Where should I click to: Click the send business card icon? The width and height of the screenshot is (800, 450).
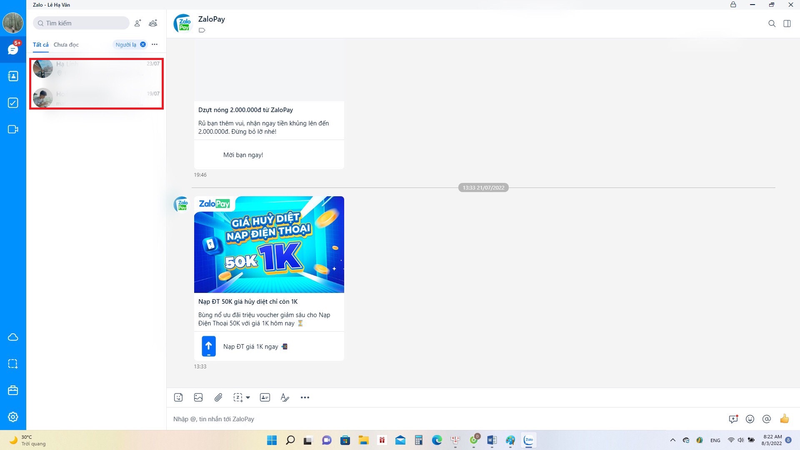pos(265,397)
